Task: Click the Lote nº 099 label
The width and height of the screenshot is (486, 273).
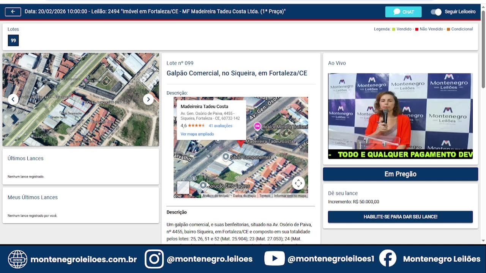Action: coord(180,63)
